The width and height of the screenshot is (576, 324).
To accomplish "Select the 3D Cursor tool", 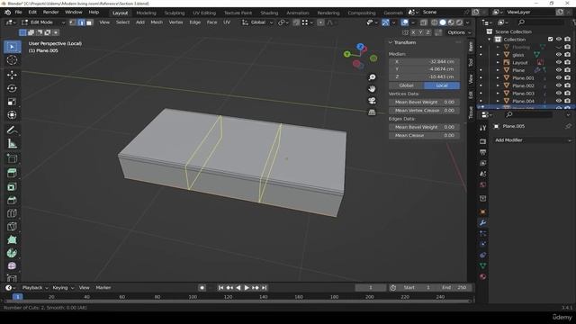I will 12,60.
